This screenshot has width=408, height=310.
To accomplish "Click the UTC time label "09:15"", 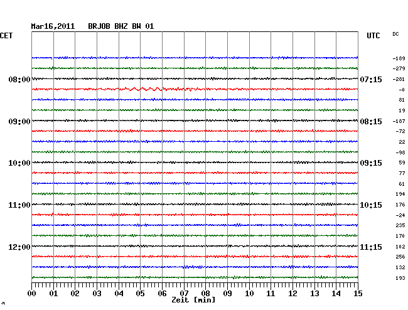I will point(371,163).
